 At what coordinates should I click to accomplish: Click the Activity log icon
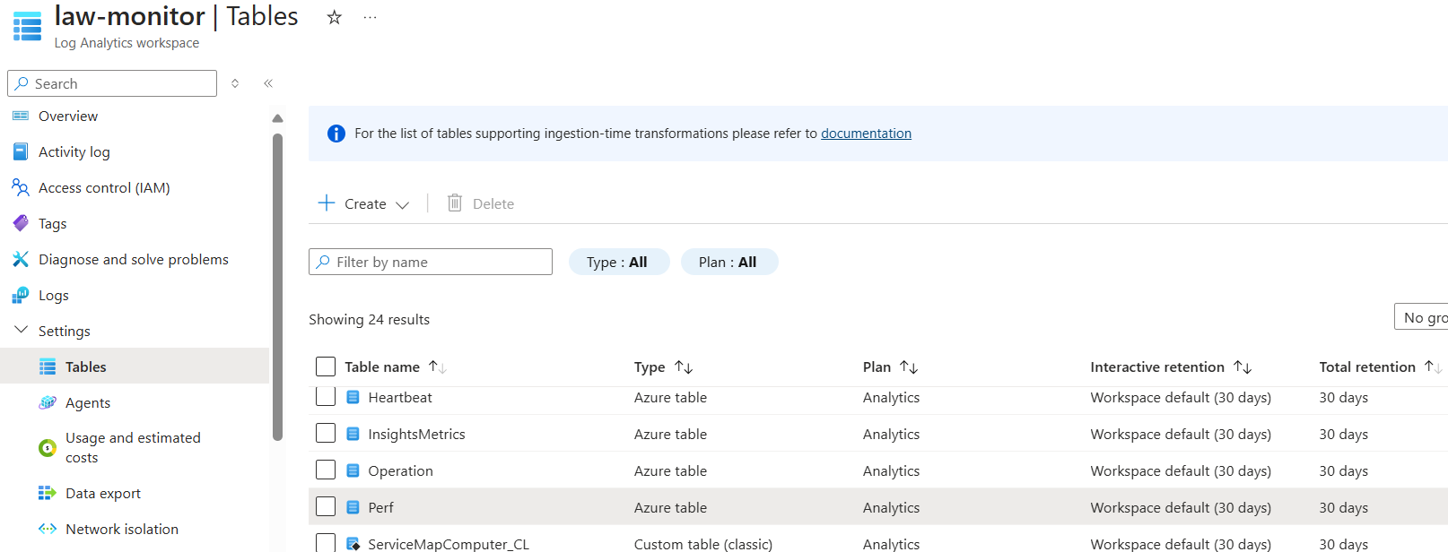(x=21, y=151)
